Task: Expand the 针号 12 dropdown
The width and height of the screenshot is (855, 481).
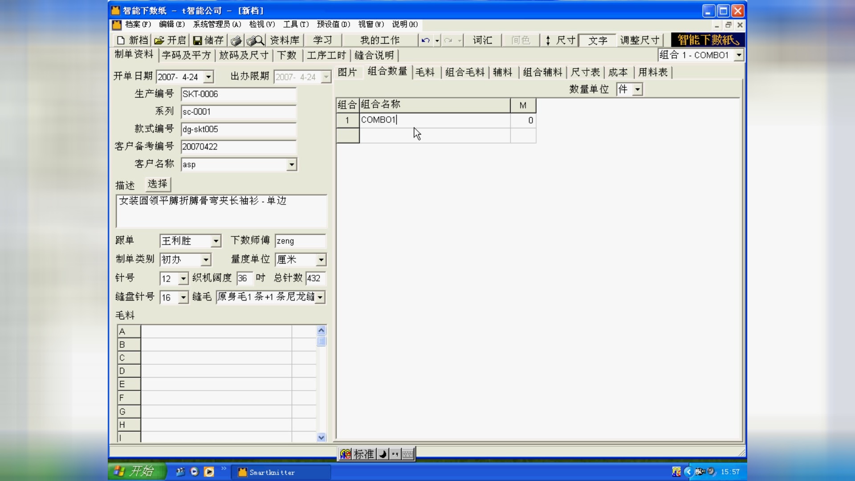Action: click(183, 279)
